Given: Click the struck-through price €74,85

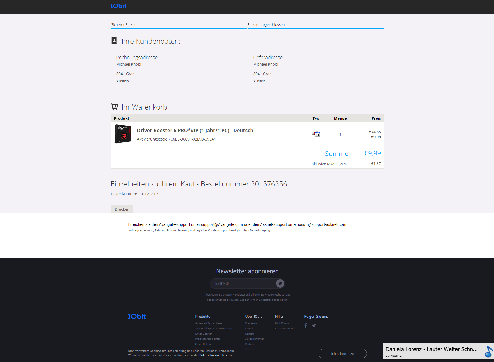Looking at the screenshot, I should point(375,132).
